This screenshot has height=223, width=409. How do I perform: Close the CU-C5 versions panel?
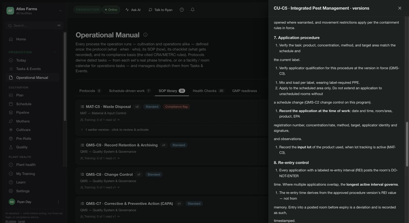tap(400, 8)
